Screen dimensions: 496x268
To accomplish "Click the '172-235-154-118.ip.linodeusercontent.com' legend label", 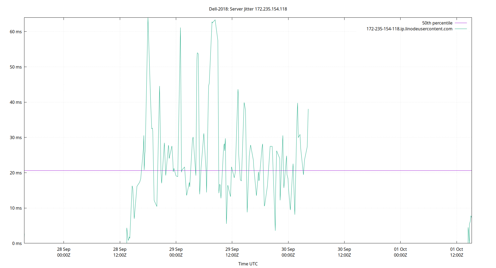I will (409, 29).
